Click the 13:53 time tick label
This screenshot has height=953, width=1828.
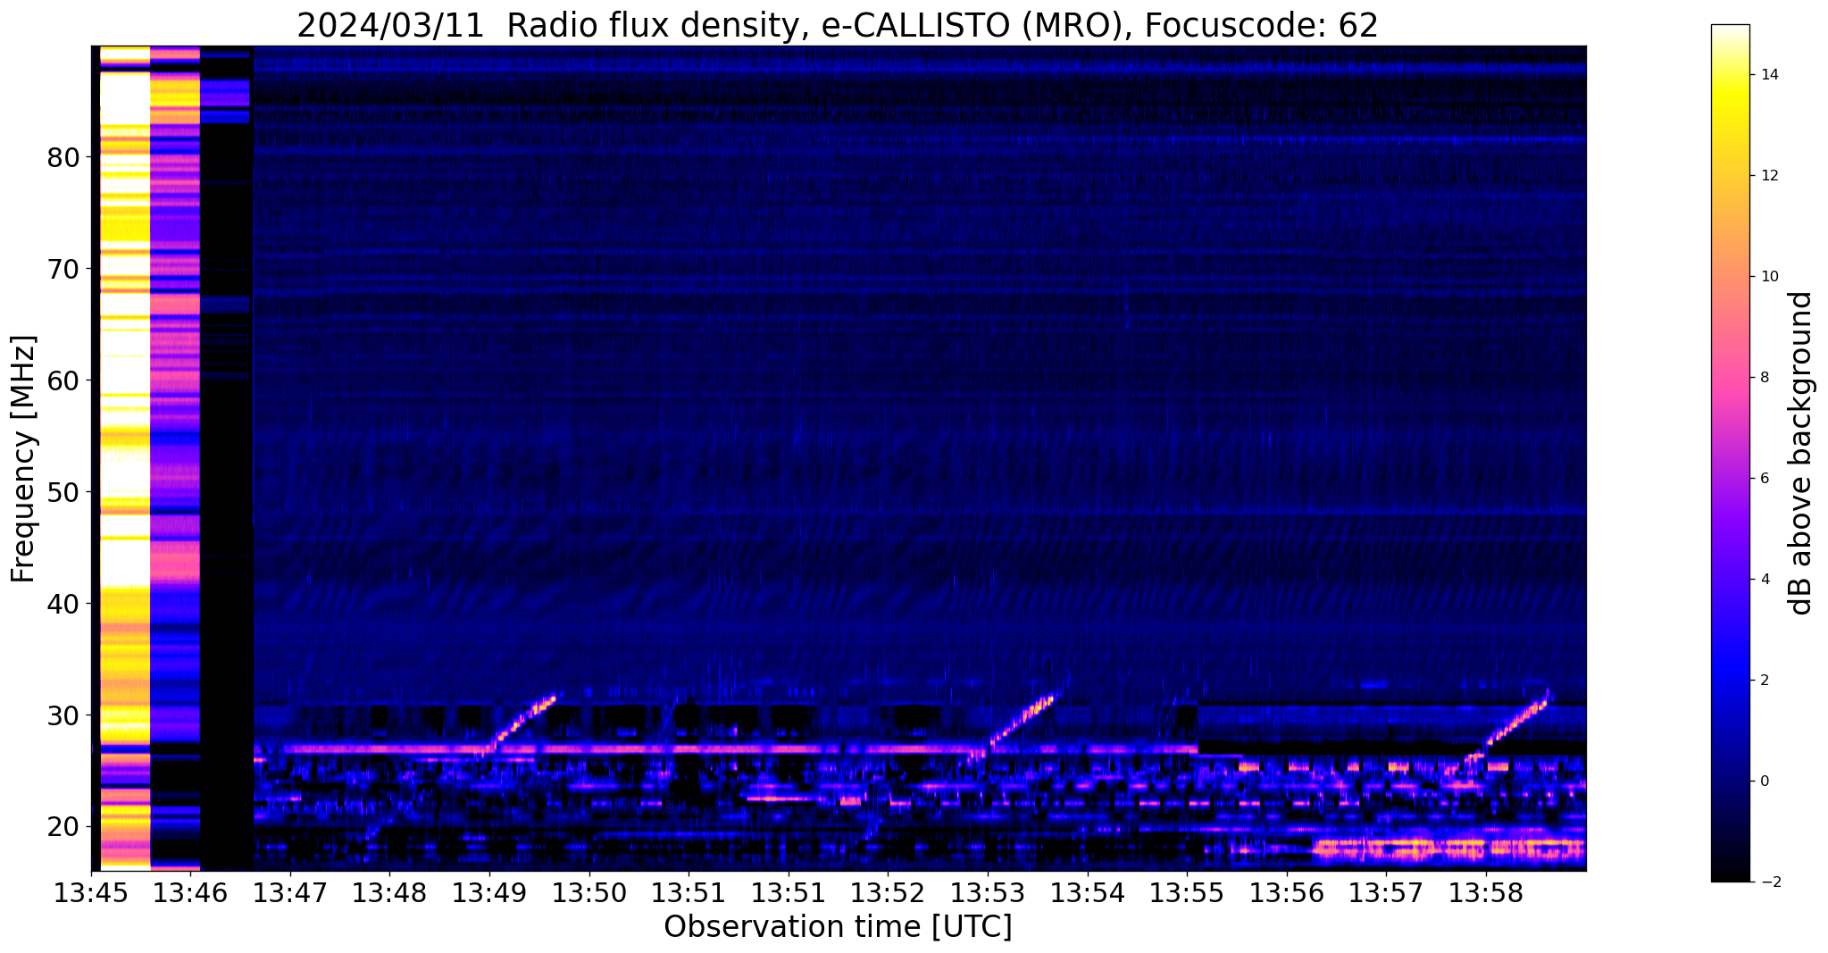click(x=988, y=893)
